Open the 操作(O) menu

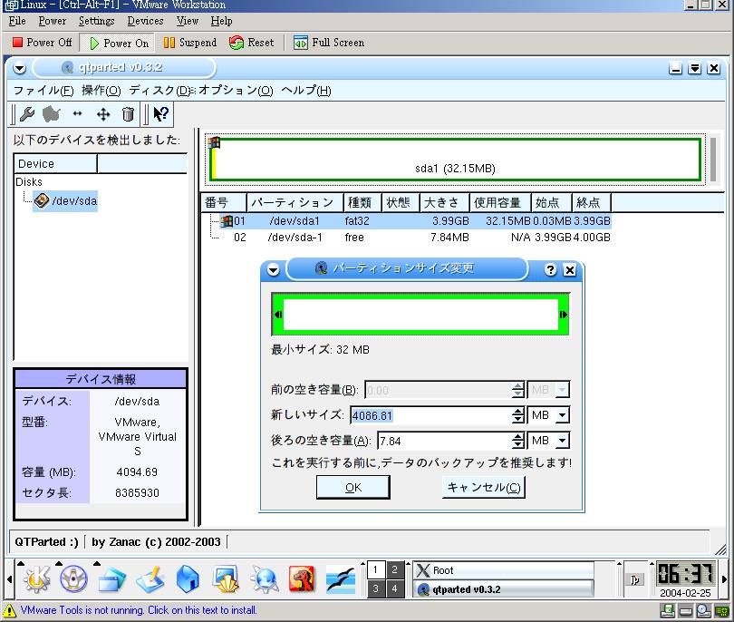(x=101, y=91)
